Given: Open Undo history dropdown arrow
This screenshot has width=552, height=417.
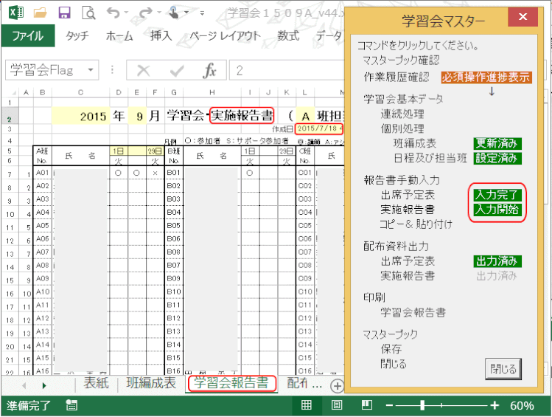Looking at the screenshot, I should click(126, 13).
